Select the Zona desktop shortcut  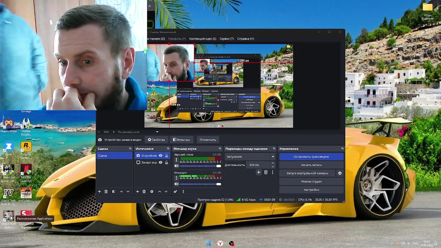point(8,149)
